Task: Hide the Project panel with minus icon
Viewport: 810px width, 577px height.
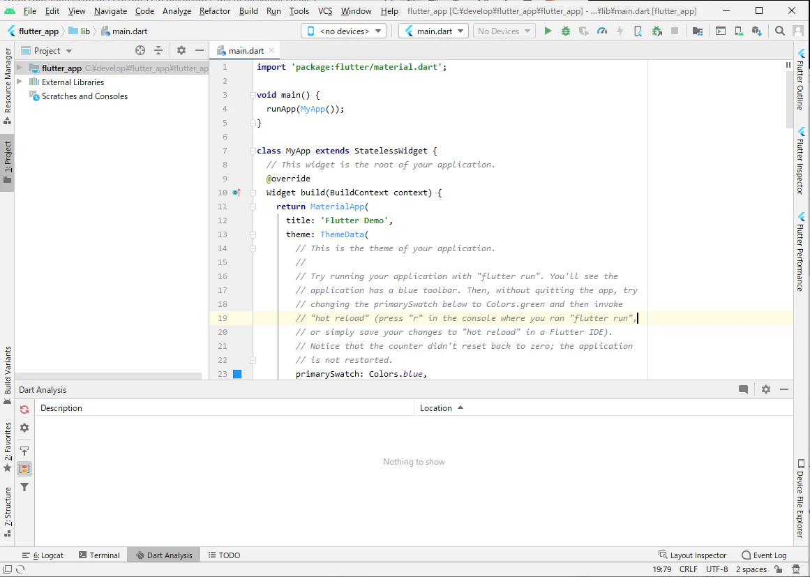Action: pyautogui.click(x=200, y=51)
